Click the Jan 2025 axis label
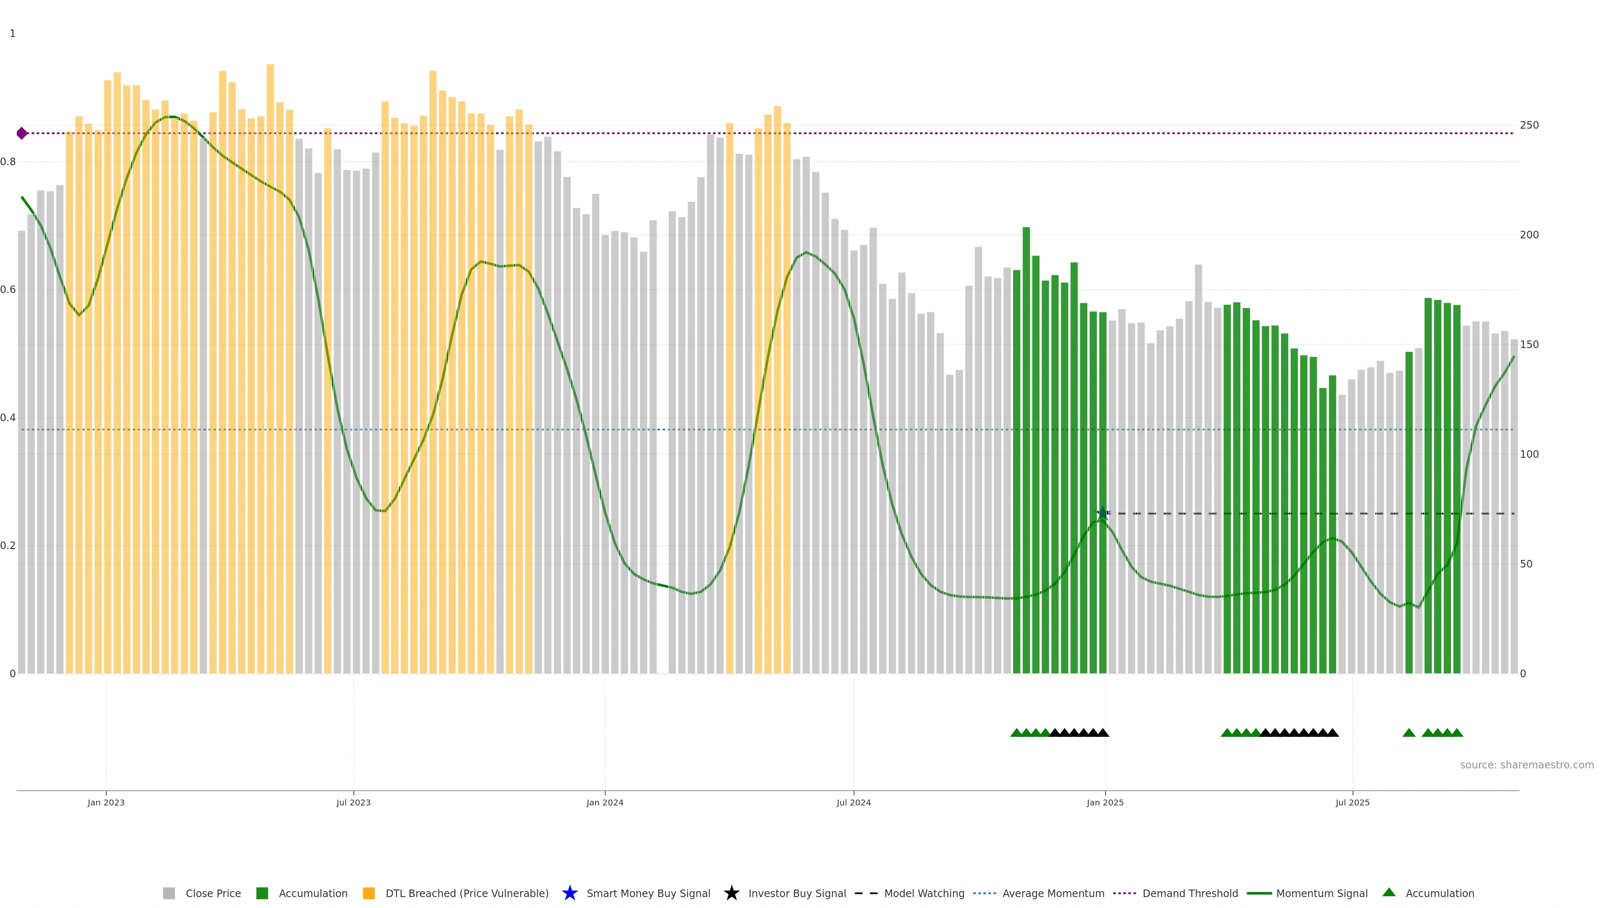Image resolution: width=1615 pixels, height=908 pixels. [x=1105, y=802]
